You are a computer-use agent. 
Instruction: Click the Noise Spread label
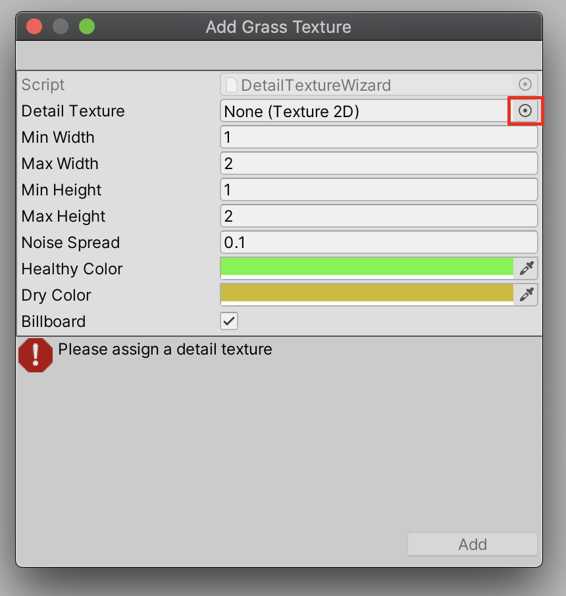pos(70,243)
